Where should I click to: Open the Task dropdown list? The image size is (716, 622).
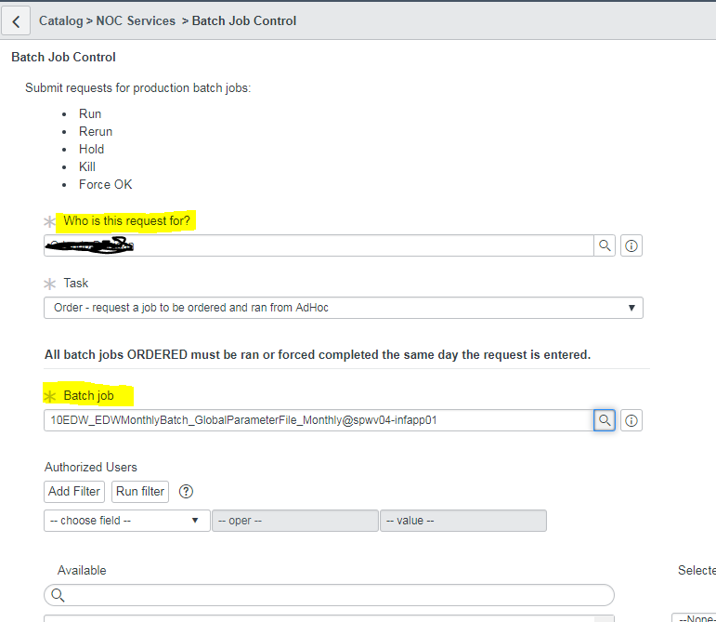pos(344,308)
